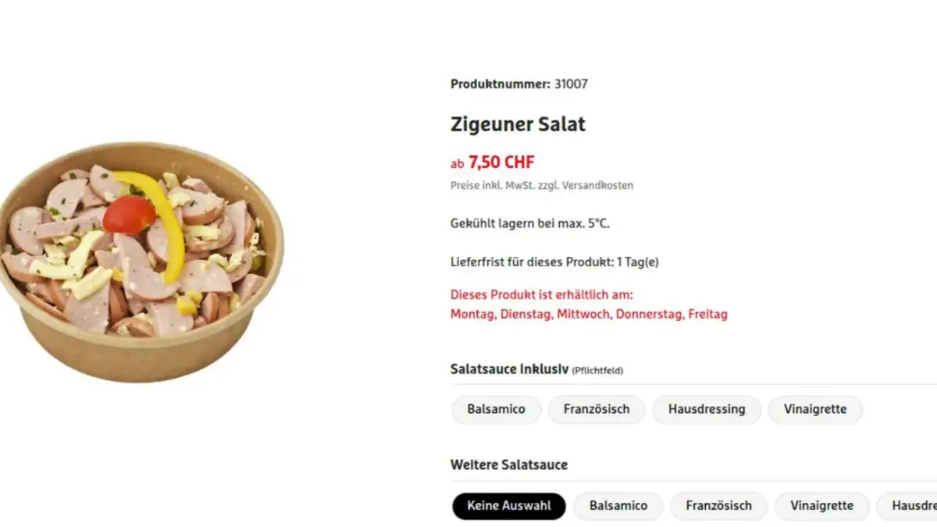
Task: Click the Pflichtfeld required-field label
Action: click(597, 371)
